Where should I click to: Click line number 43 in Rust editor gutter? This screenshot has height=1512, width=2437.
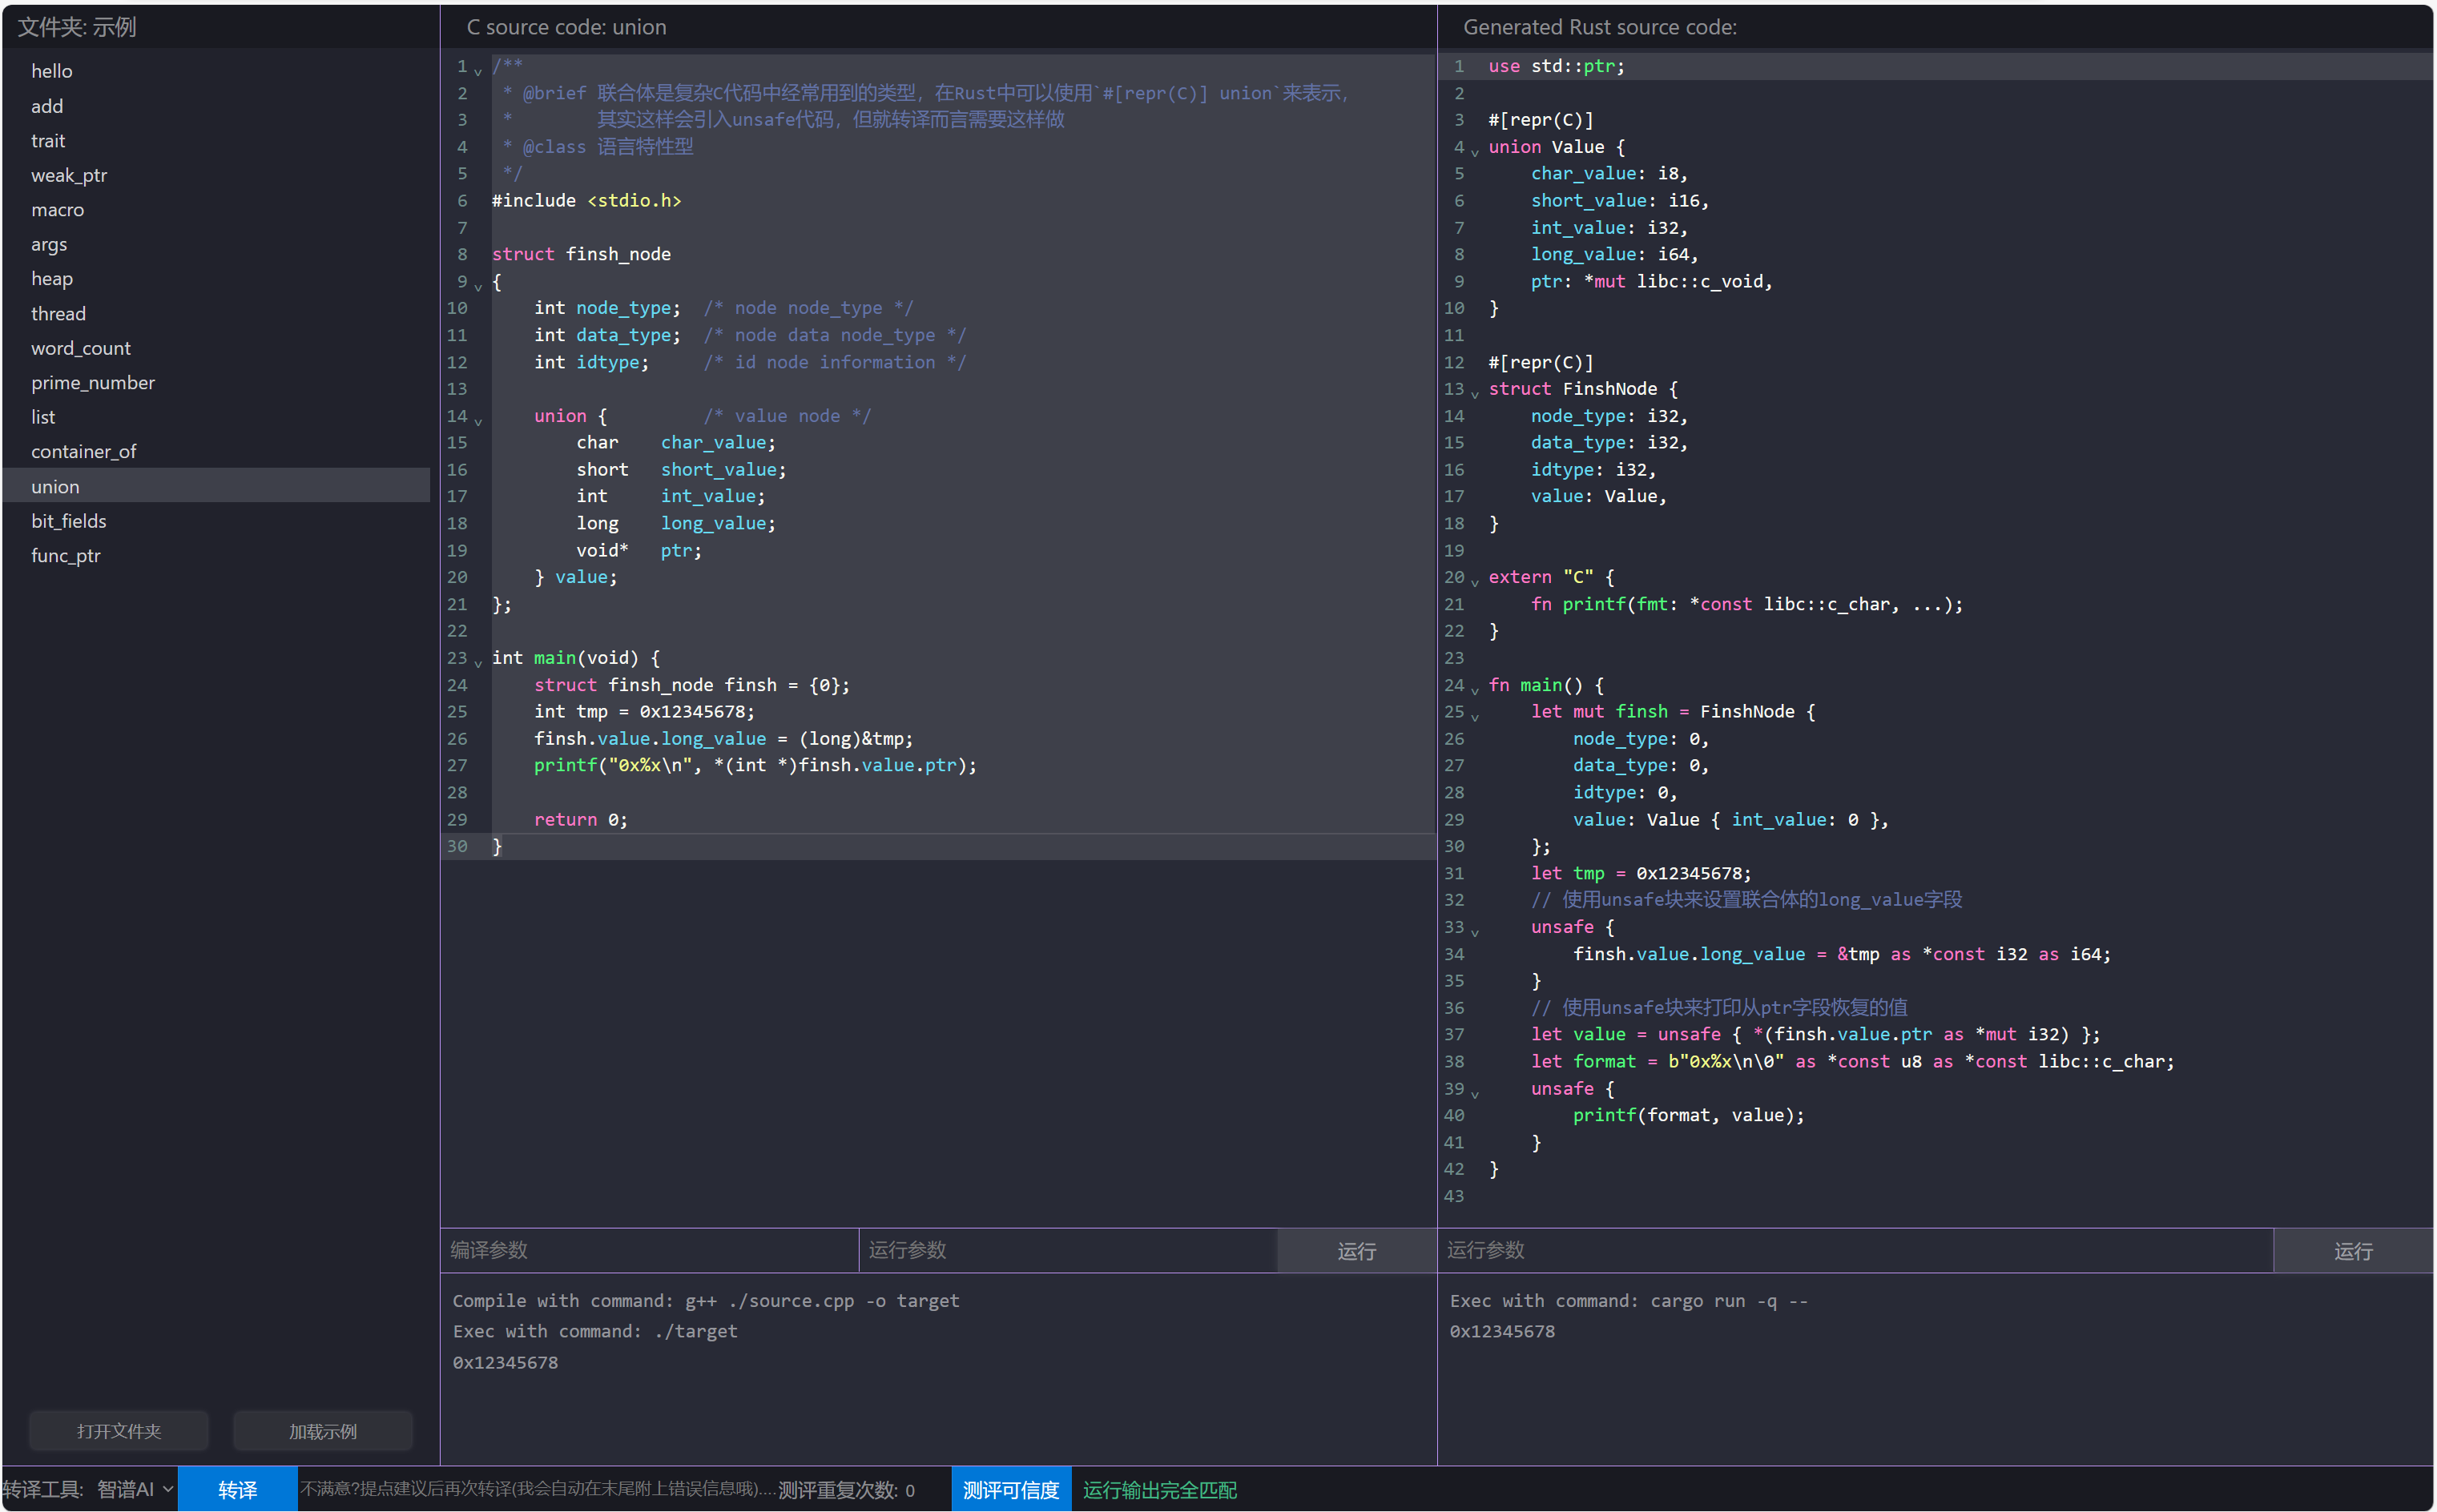(1453, 1196)
